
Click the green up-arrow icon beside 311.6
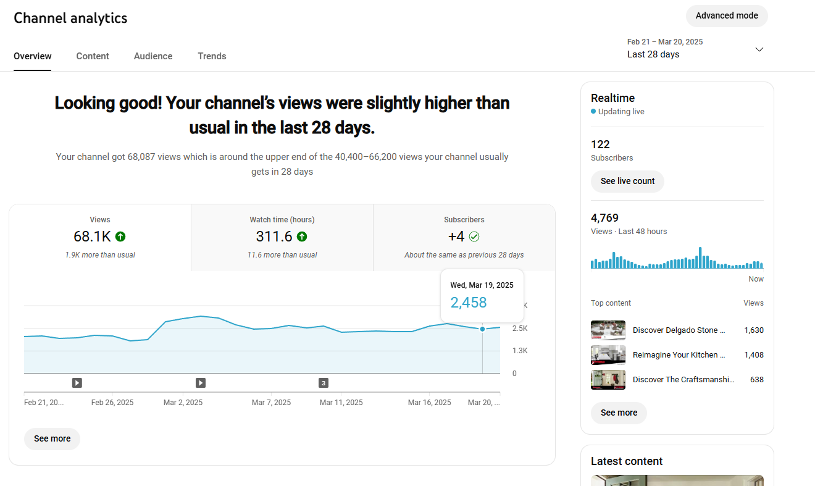pyautogui.click(x=302, y=237)
